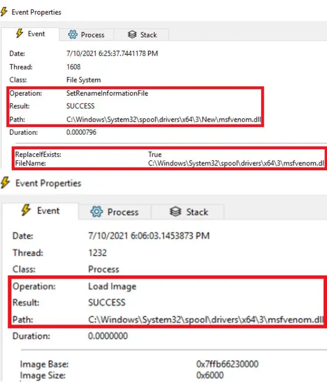The height and width of the screenshot is (382, 327).
Task: Select path ending in New\msfvenom.dll
Action: coord(164,119)
